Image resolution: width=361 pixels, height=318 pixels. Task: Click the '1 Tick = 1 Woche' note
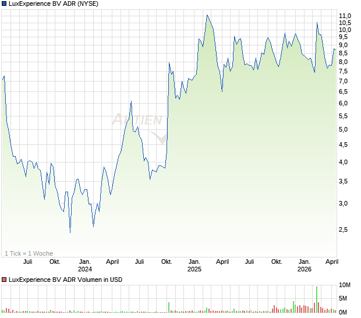click(29, 253)
